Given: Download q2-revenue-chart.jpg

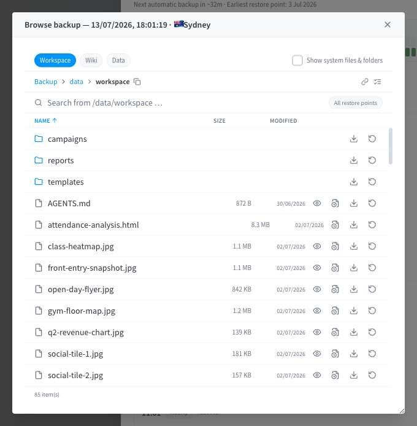Looking at the screenshot, I should coord(353,332).
